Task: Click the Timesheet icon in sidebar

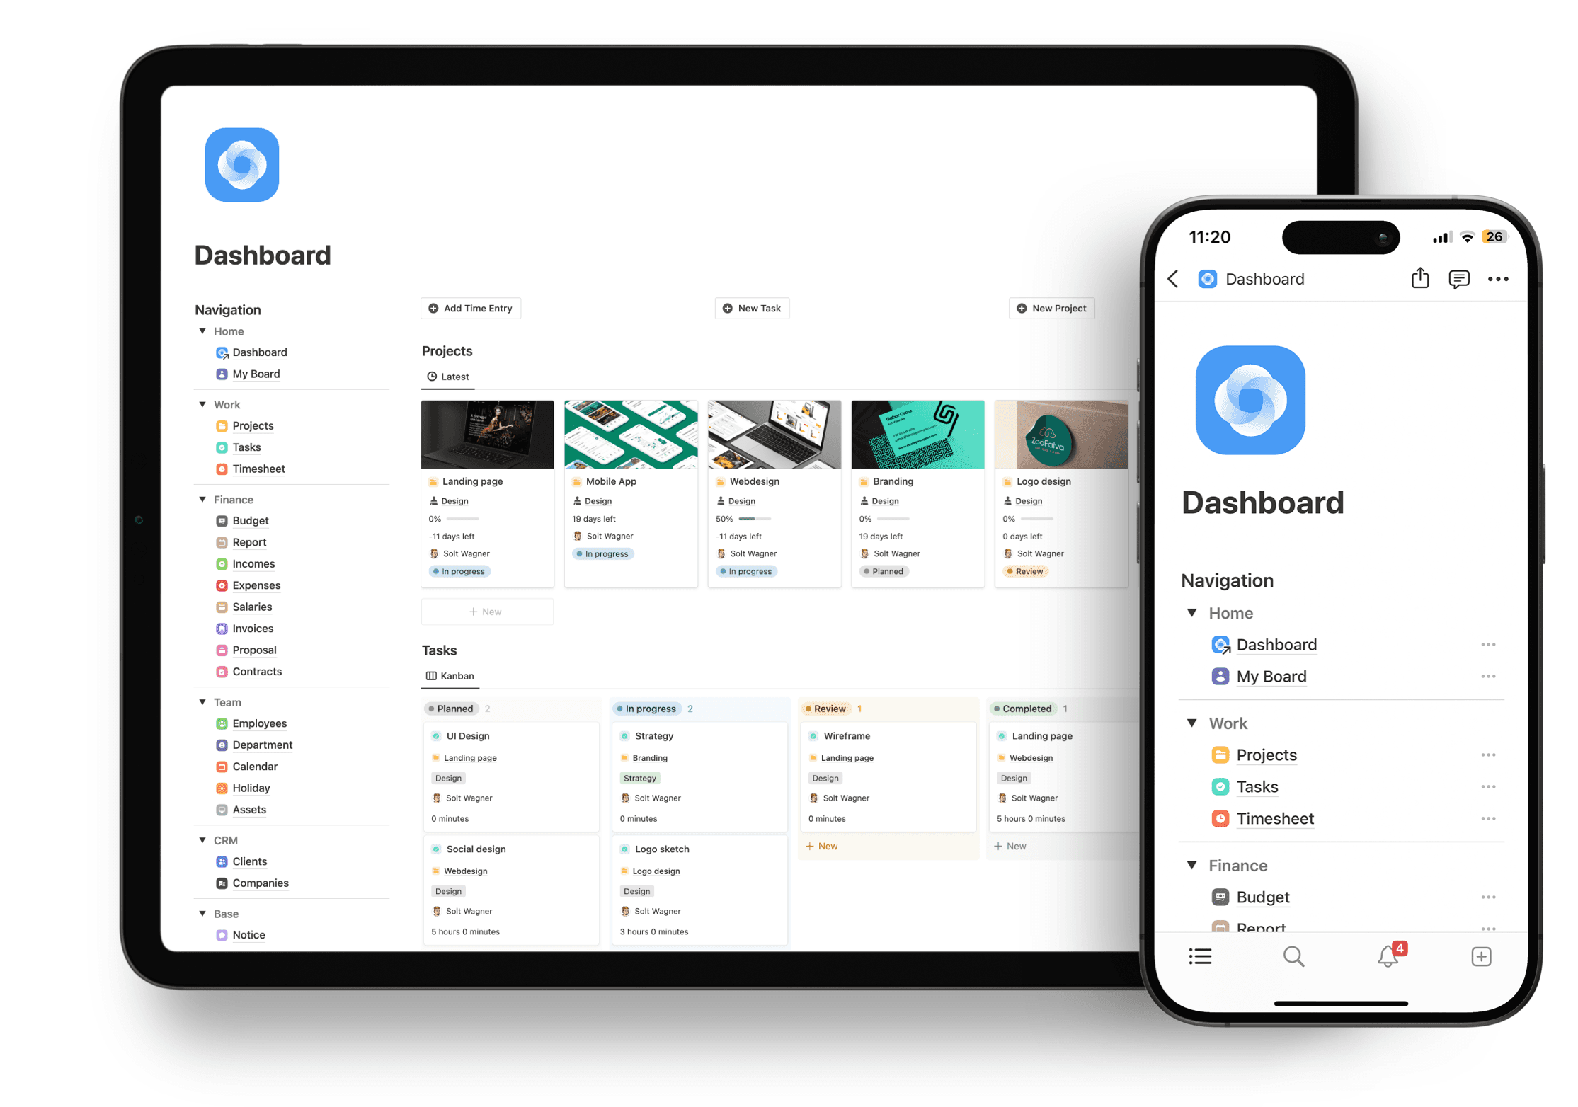Action: (222, 468)
